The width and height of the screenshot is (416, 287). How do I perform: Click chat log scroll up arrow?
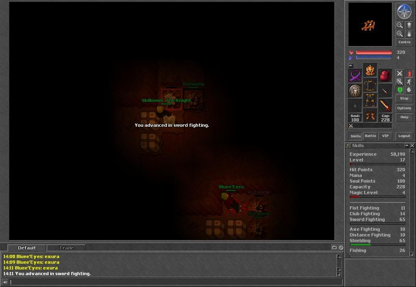[339, 256]
